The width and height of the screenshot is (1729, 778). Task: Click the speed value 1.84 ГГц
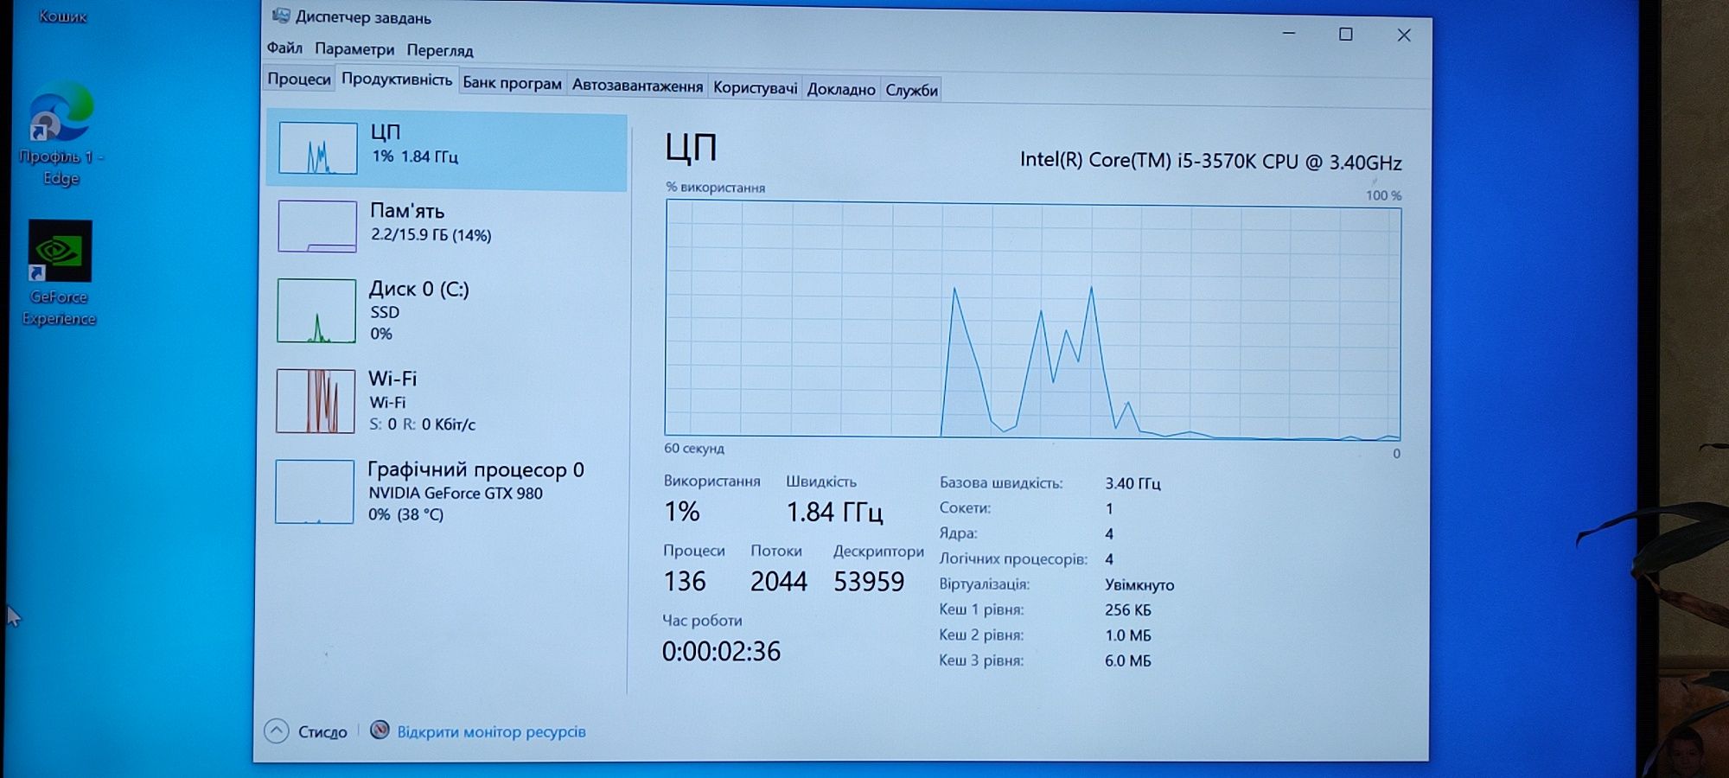pyautogui.click(x=834, y=512)
